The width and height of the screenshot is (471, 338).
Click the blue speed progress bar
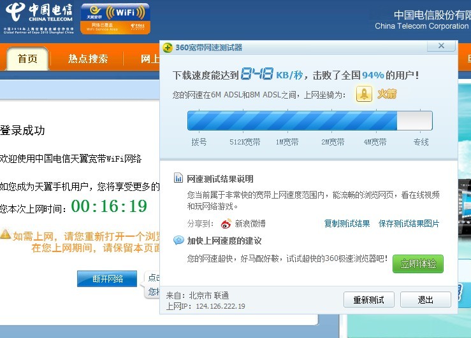[x=310, y=120]
